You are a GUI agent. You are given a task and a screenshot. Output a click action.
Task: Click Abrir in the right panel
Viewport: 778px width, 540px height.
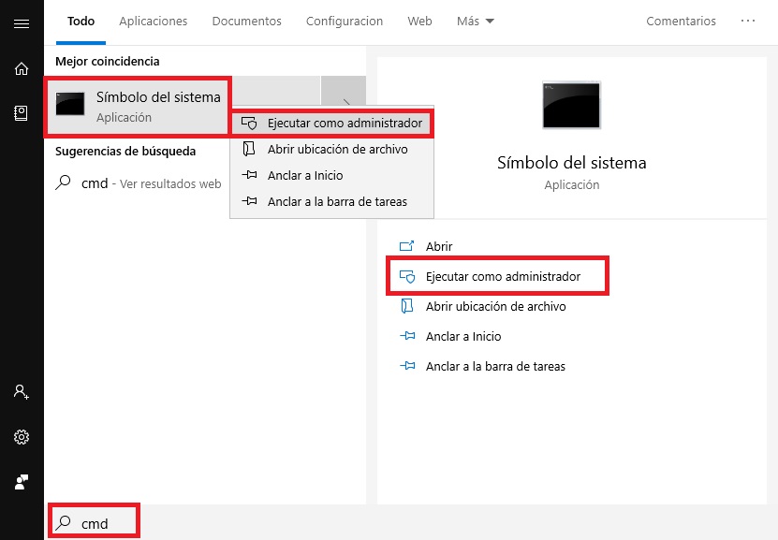click(x=439, y=246)
